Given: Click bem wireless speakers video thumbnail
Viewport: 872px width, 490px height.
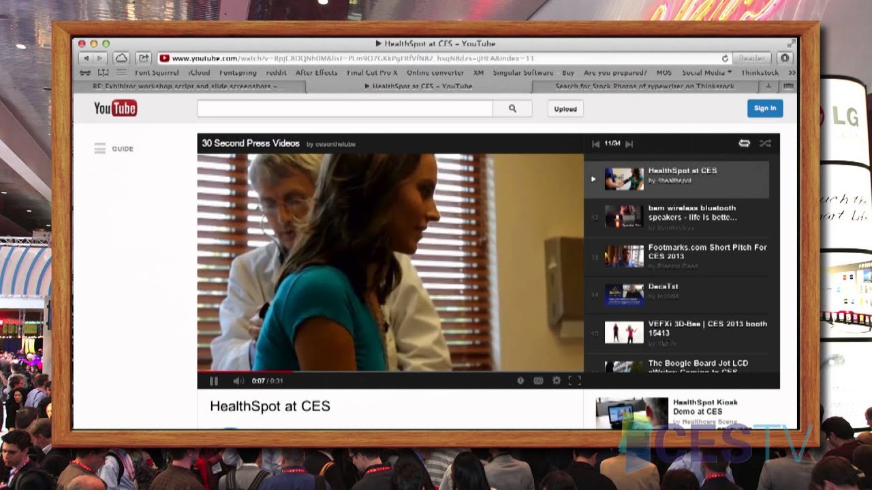Looking at the screenshot, I should (x=624, y=217).
